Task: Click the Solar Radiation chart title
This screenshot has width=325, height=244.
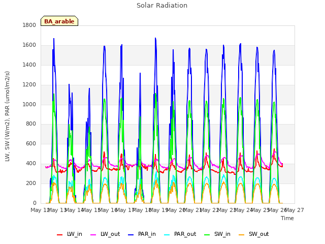Action: pyautogui.click(x=162, y=6)
